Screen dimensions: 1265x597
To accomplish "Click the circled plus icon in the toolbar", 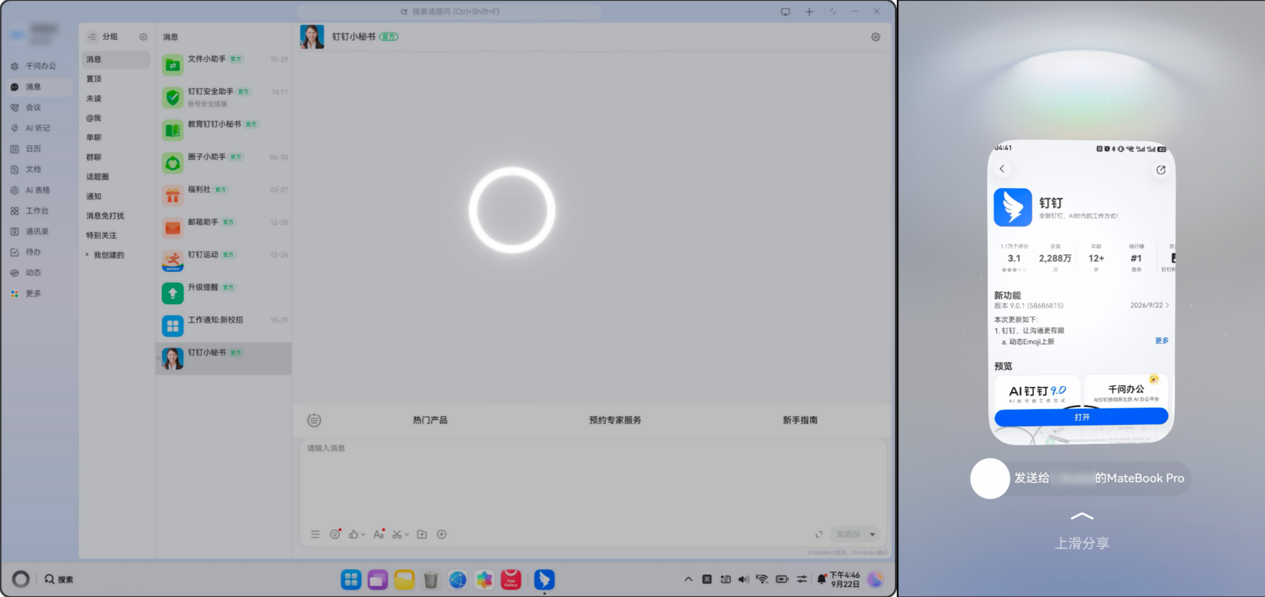I will 441,534.
